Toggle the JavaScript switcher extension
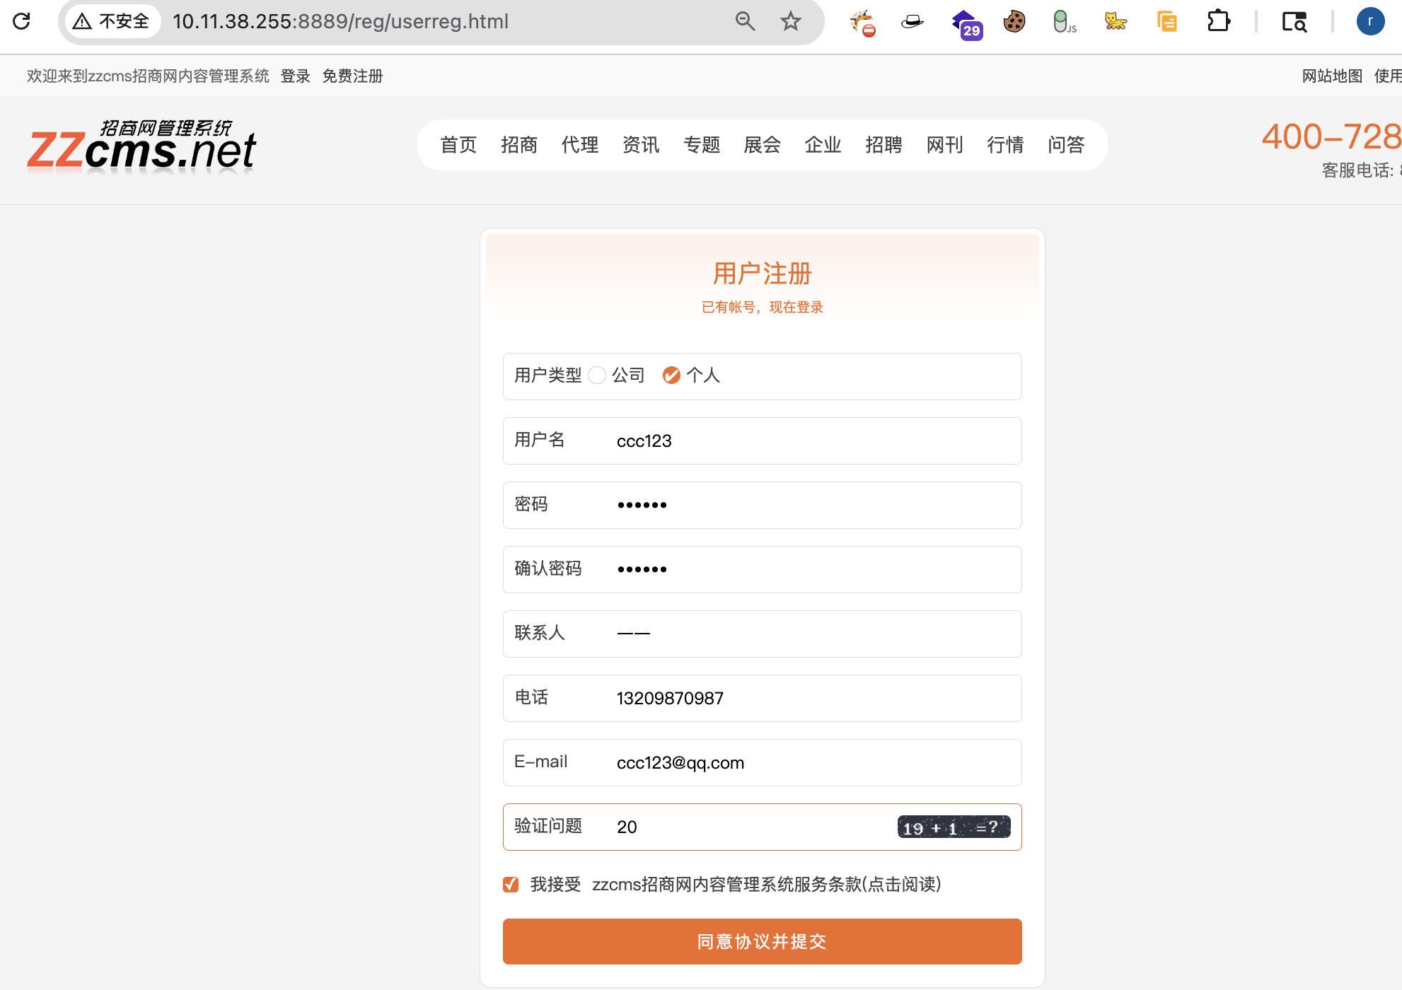 tap(1062, 22)
